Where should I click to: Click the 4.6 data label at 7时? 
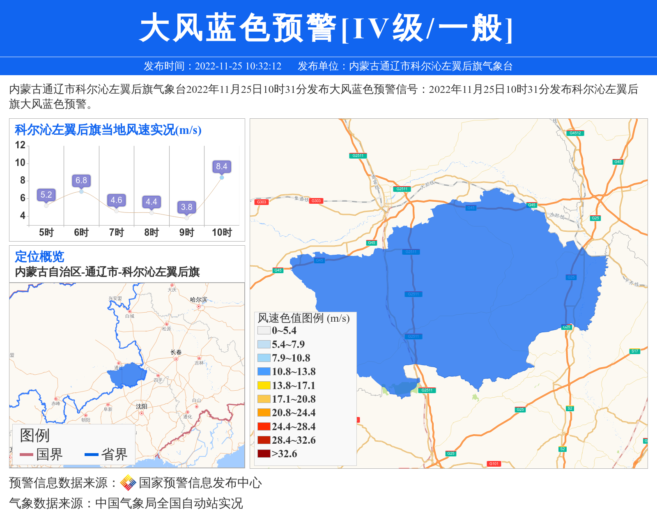(116, 200)
